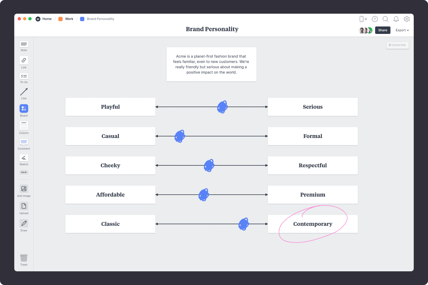Open the notifications bell
The image size is (428, 285).
(396, 19)
